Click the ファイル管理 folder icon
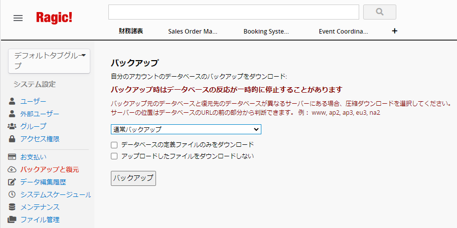Viewport: 457px width, 228px height. click(13, 219)
